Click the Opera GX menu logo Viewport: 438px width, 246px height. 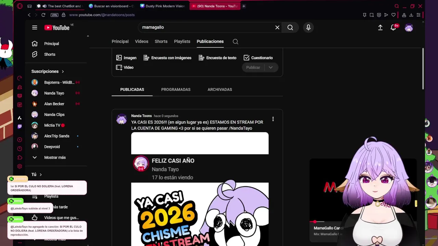pos(20,6)
